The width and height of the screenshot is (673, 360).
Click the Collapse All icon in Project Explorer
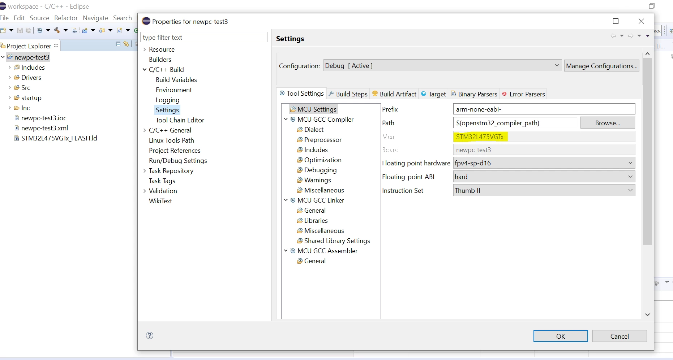[118, 44]
